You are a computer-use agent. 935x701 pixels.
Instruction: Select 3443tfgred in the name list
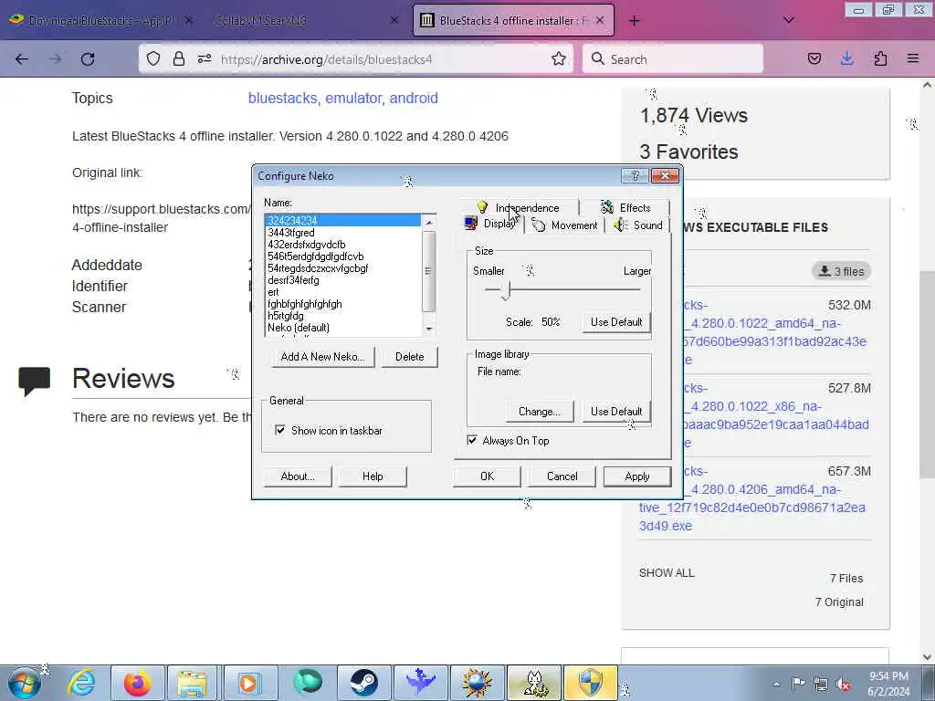(x=343, y=233)
